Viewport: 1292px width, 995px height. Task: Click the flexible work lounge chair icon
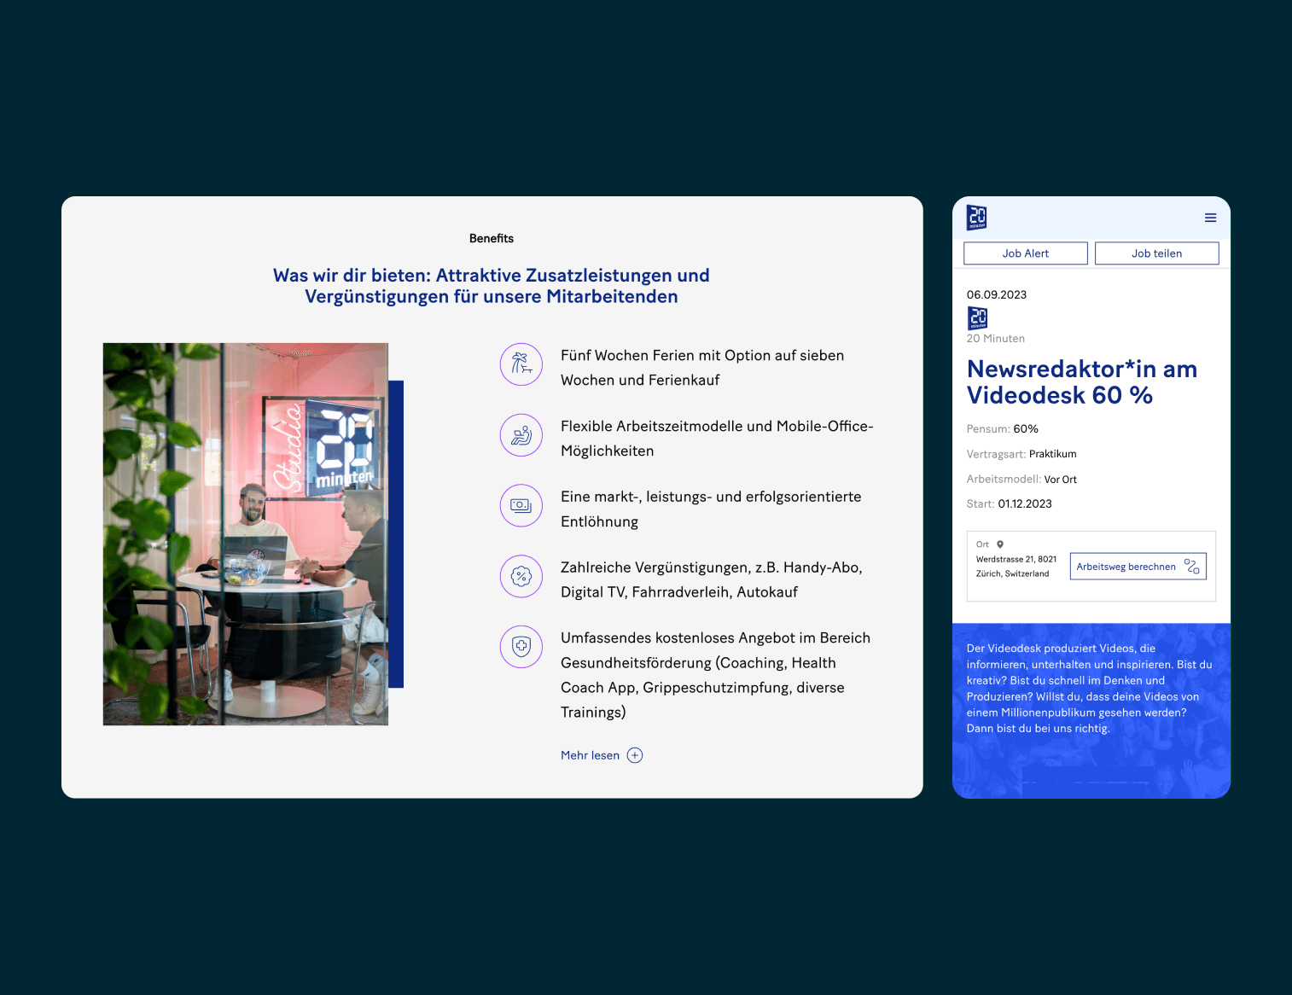[x=521, y=435]
